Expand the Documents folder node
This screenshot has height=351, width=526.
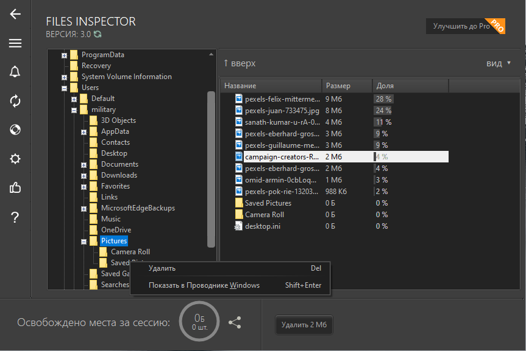pos(84,165)
